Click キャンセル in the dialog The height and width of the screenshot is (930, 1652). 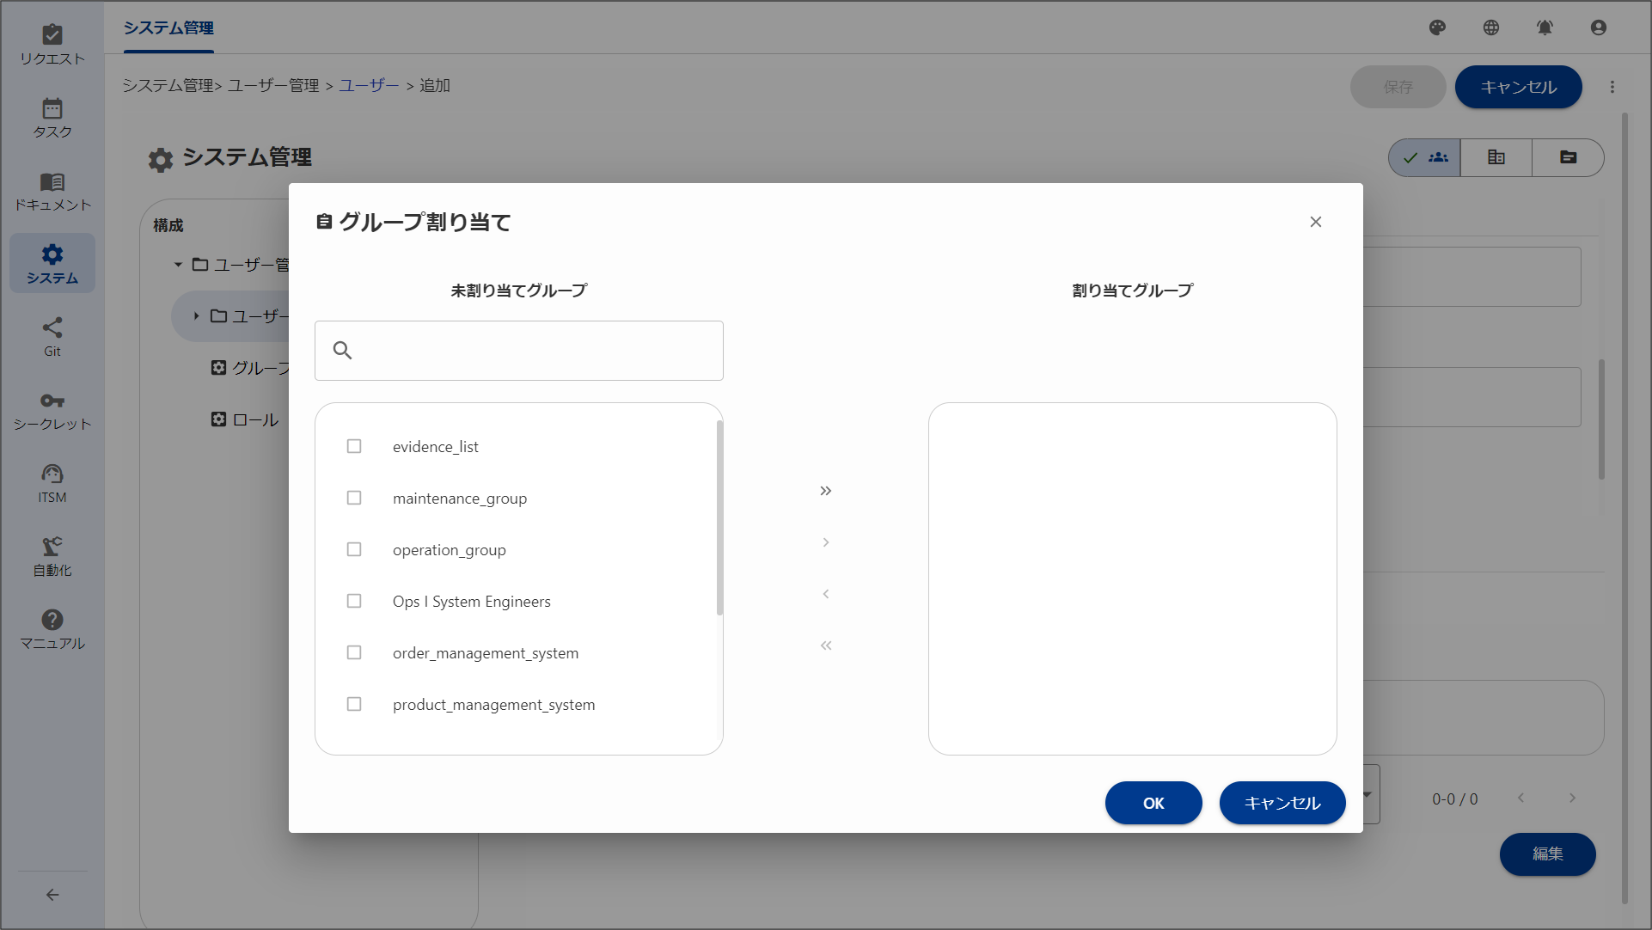(1282, 803)
